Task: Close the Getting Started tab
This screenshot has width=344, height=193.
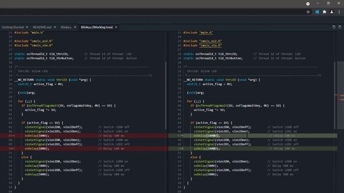Action: (x=27, y=27)
